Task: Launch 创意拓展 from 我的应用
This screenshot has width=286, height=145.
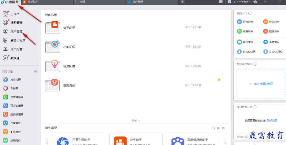Action: click(60, 66)
